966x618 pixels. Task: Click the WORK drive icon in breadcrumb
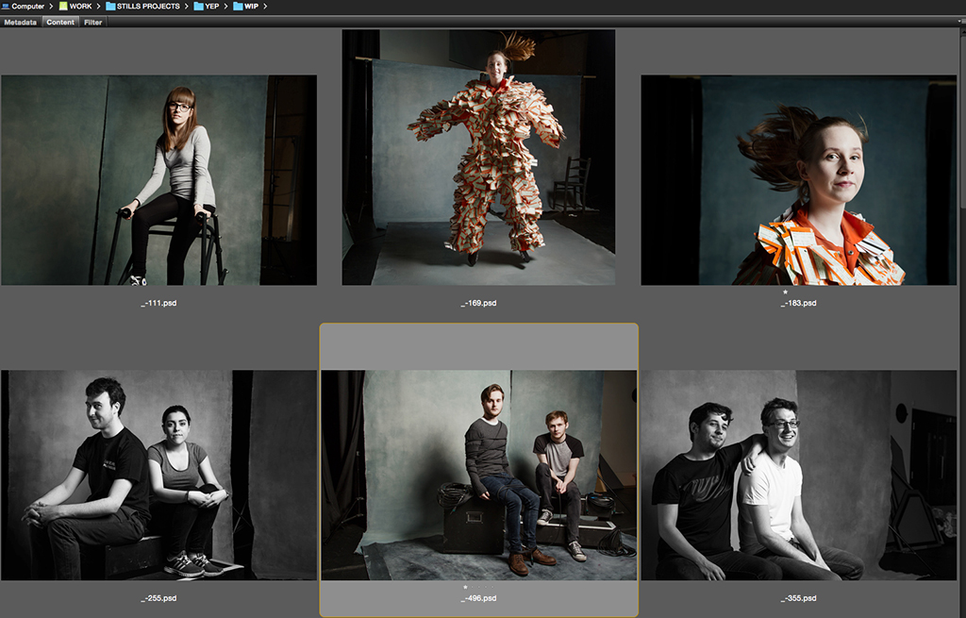(x=63, y=7)
